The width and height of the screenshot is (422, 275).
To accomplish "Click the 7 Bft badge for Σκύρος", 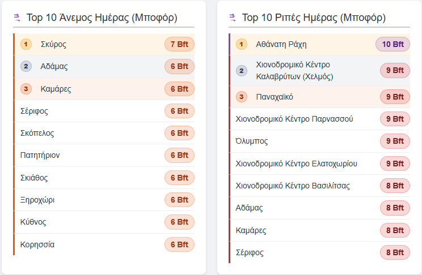I will [x=179, y=44].
